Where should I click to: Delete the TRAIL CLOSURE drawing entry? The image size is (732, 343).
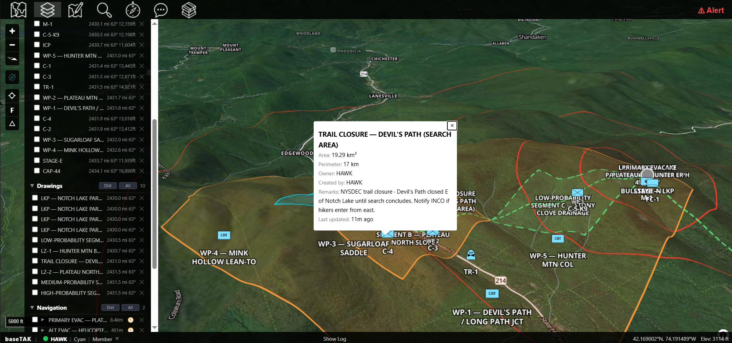pos(142,261)
